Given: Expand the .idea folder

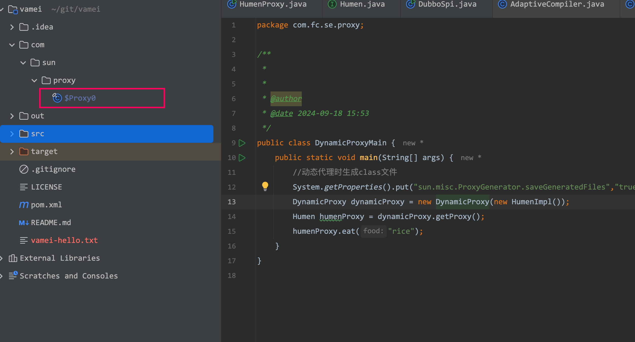Looking at the screenshot, I should click(x=12, y=27).
